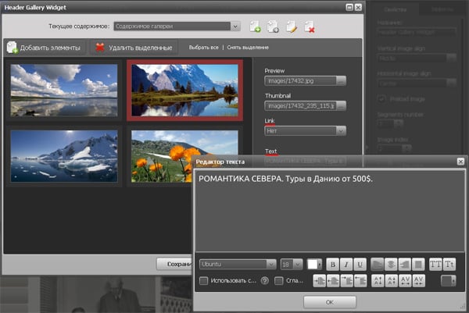The width and height of the screenshot is (469, 313).
Task: Click the duplicate content icon
Action: coord(274,27)
